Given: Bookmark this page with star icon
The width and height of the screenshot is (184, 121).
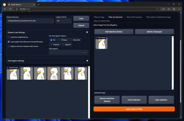Looking at the screenshot, I should pos(157,9).
